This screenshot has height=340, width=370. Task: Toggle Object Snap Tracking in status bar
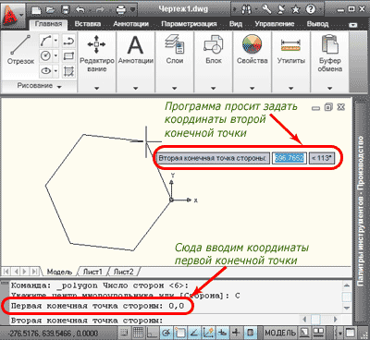point(194,333)
